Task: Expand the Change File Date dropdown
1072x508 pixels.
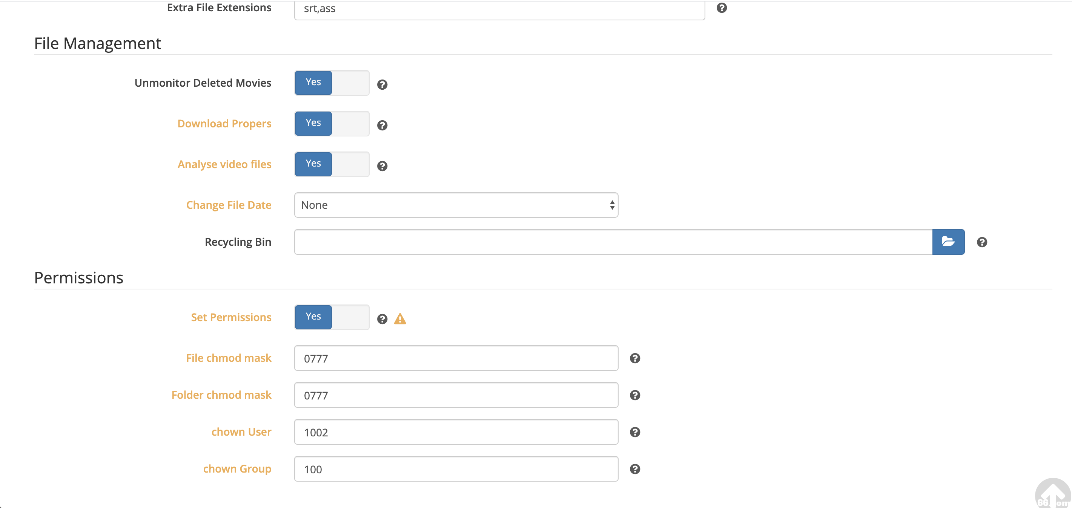Action: tap(456, 205)
